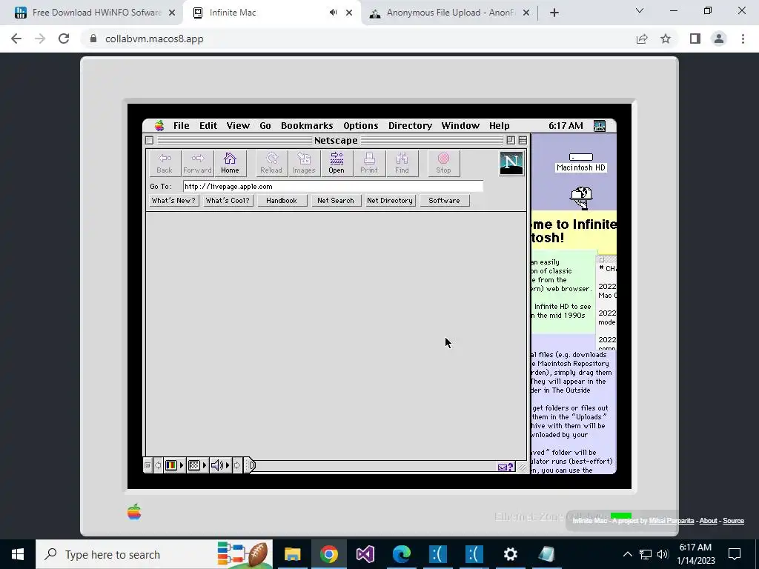This screenshot has height=569, width=759.
Task: Open the About link at page bottom
Action: coord(708,521)
